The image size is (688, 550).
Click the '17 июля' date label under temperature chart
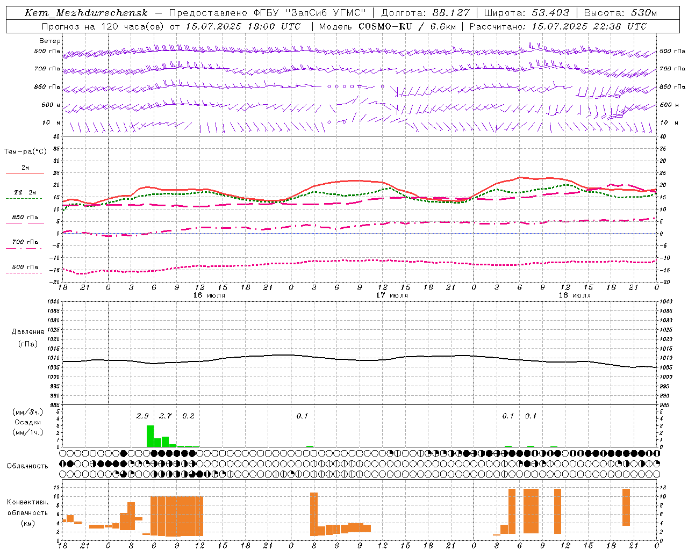392,295
